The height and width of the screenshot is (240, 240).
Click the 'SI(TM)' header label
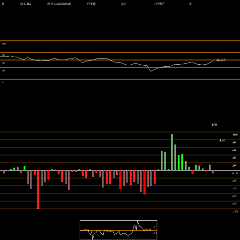tap(91, 4)
